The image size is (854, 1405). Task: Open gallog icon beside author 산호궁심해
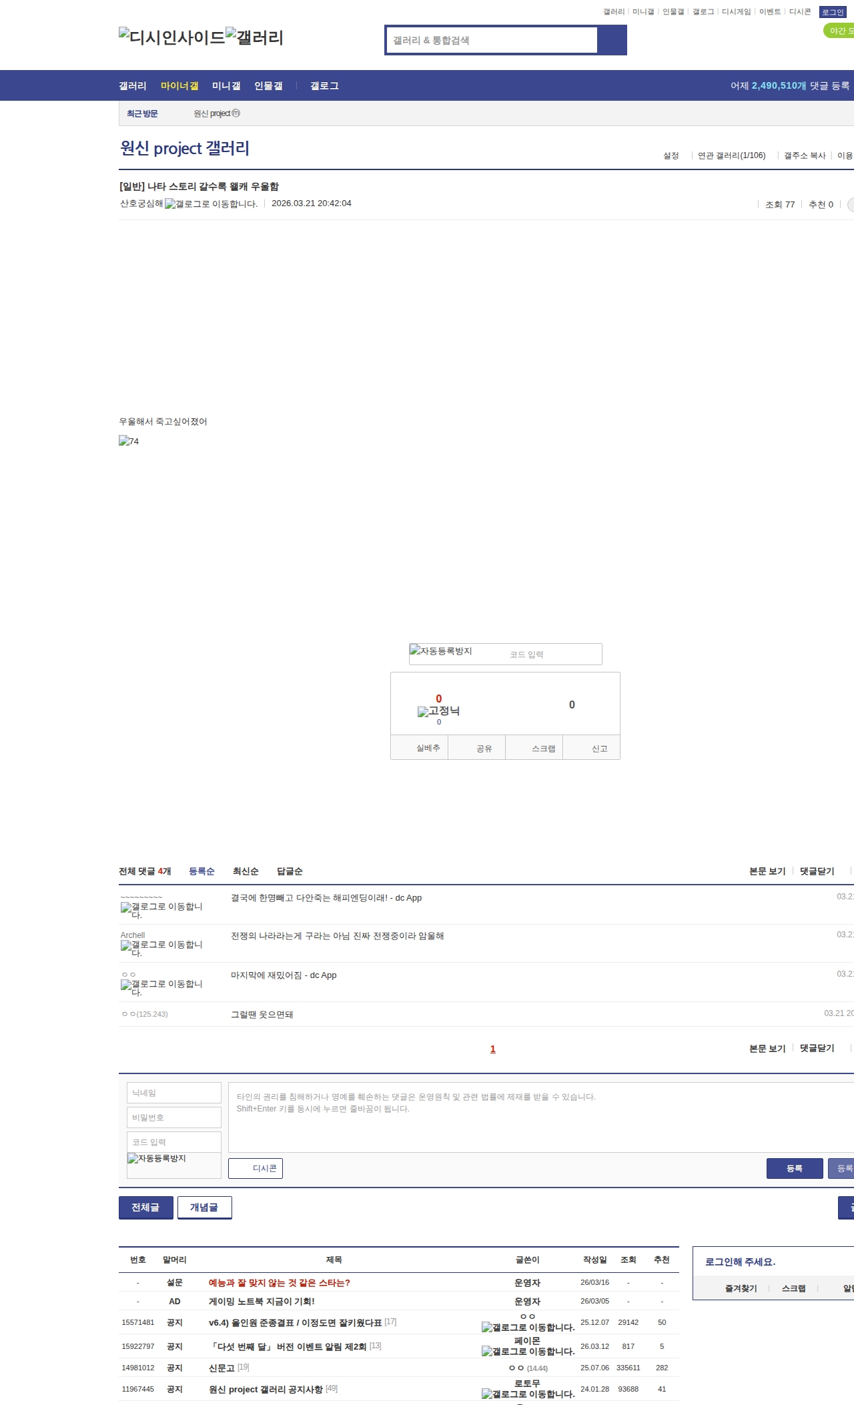(x=211, y=203)
